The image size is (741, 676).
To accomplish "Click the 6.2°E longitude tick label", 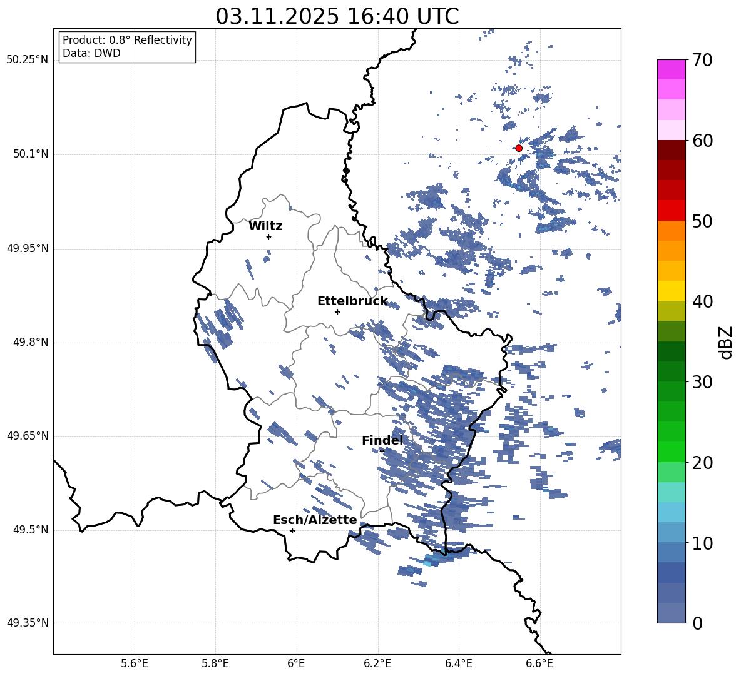I will click(377, 663).
